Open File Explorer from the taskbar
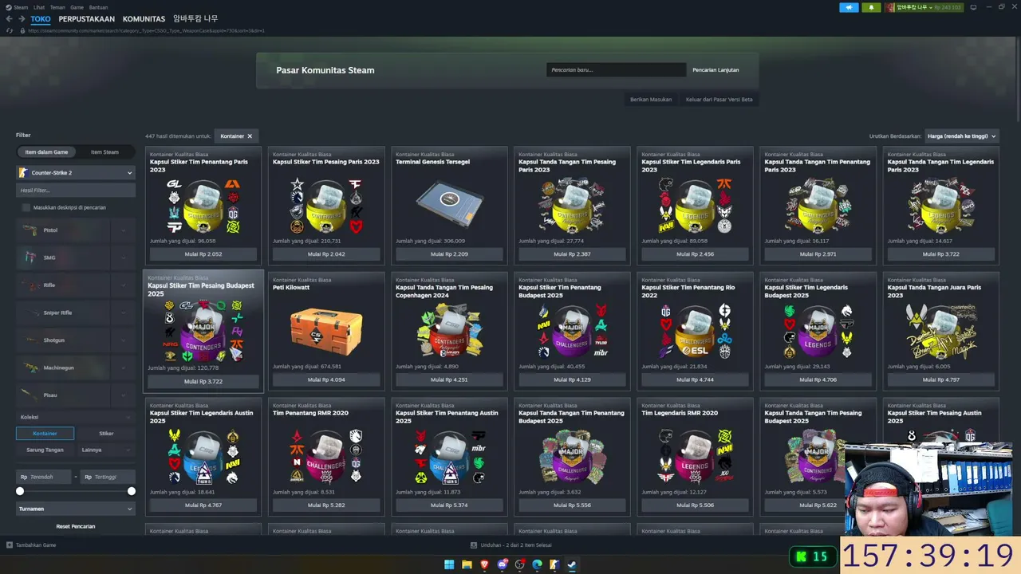Viewport: 1021px width, 574px height. click(x=467, y=565)
